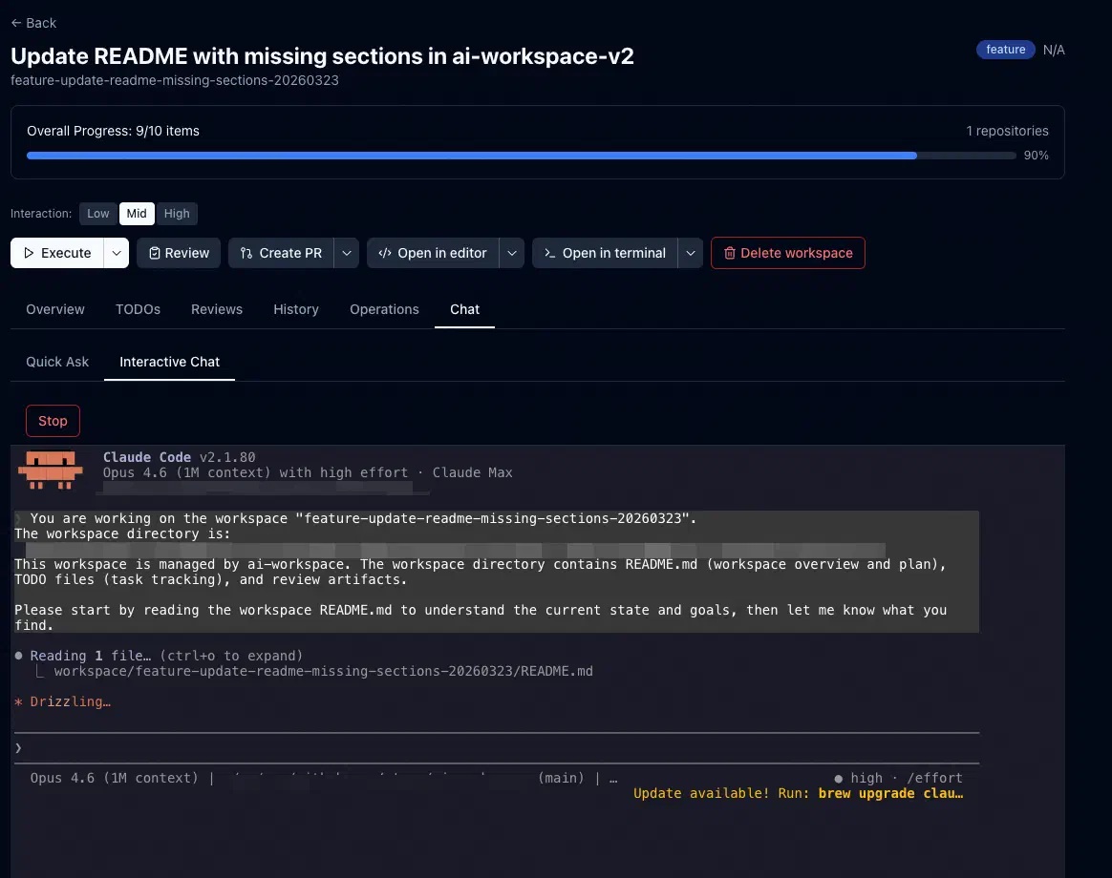
Task: Set interaction level to Mid
Action: coord(137,214)
